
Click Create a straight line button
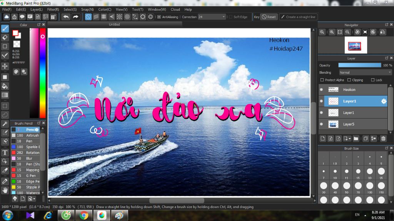point(298,17)
